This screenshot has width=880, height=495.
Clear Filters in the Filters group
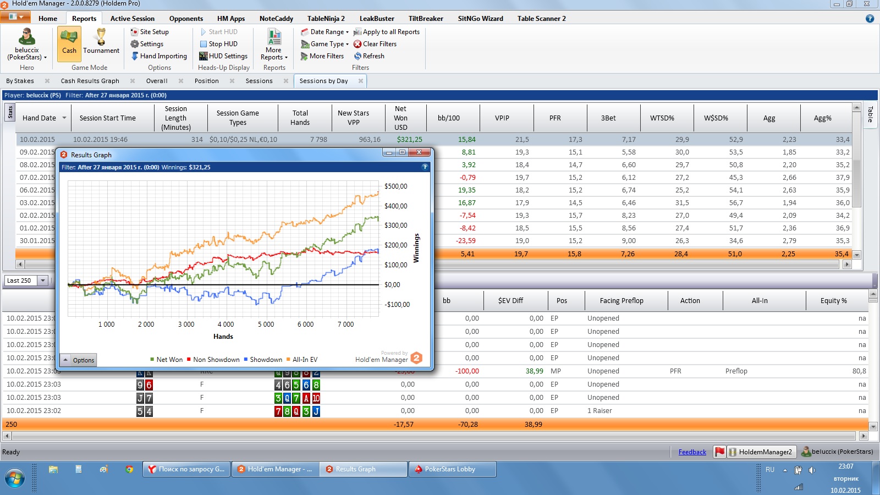tap(375, 44)
